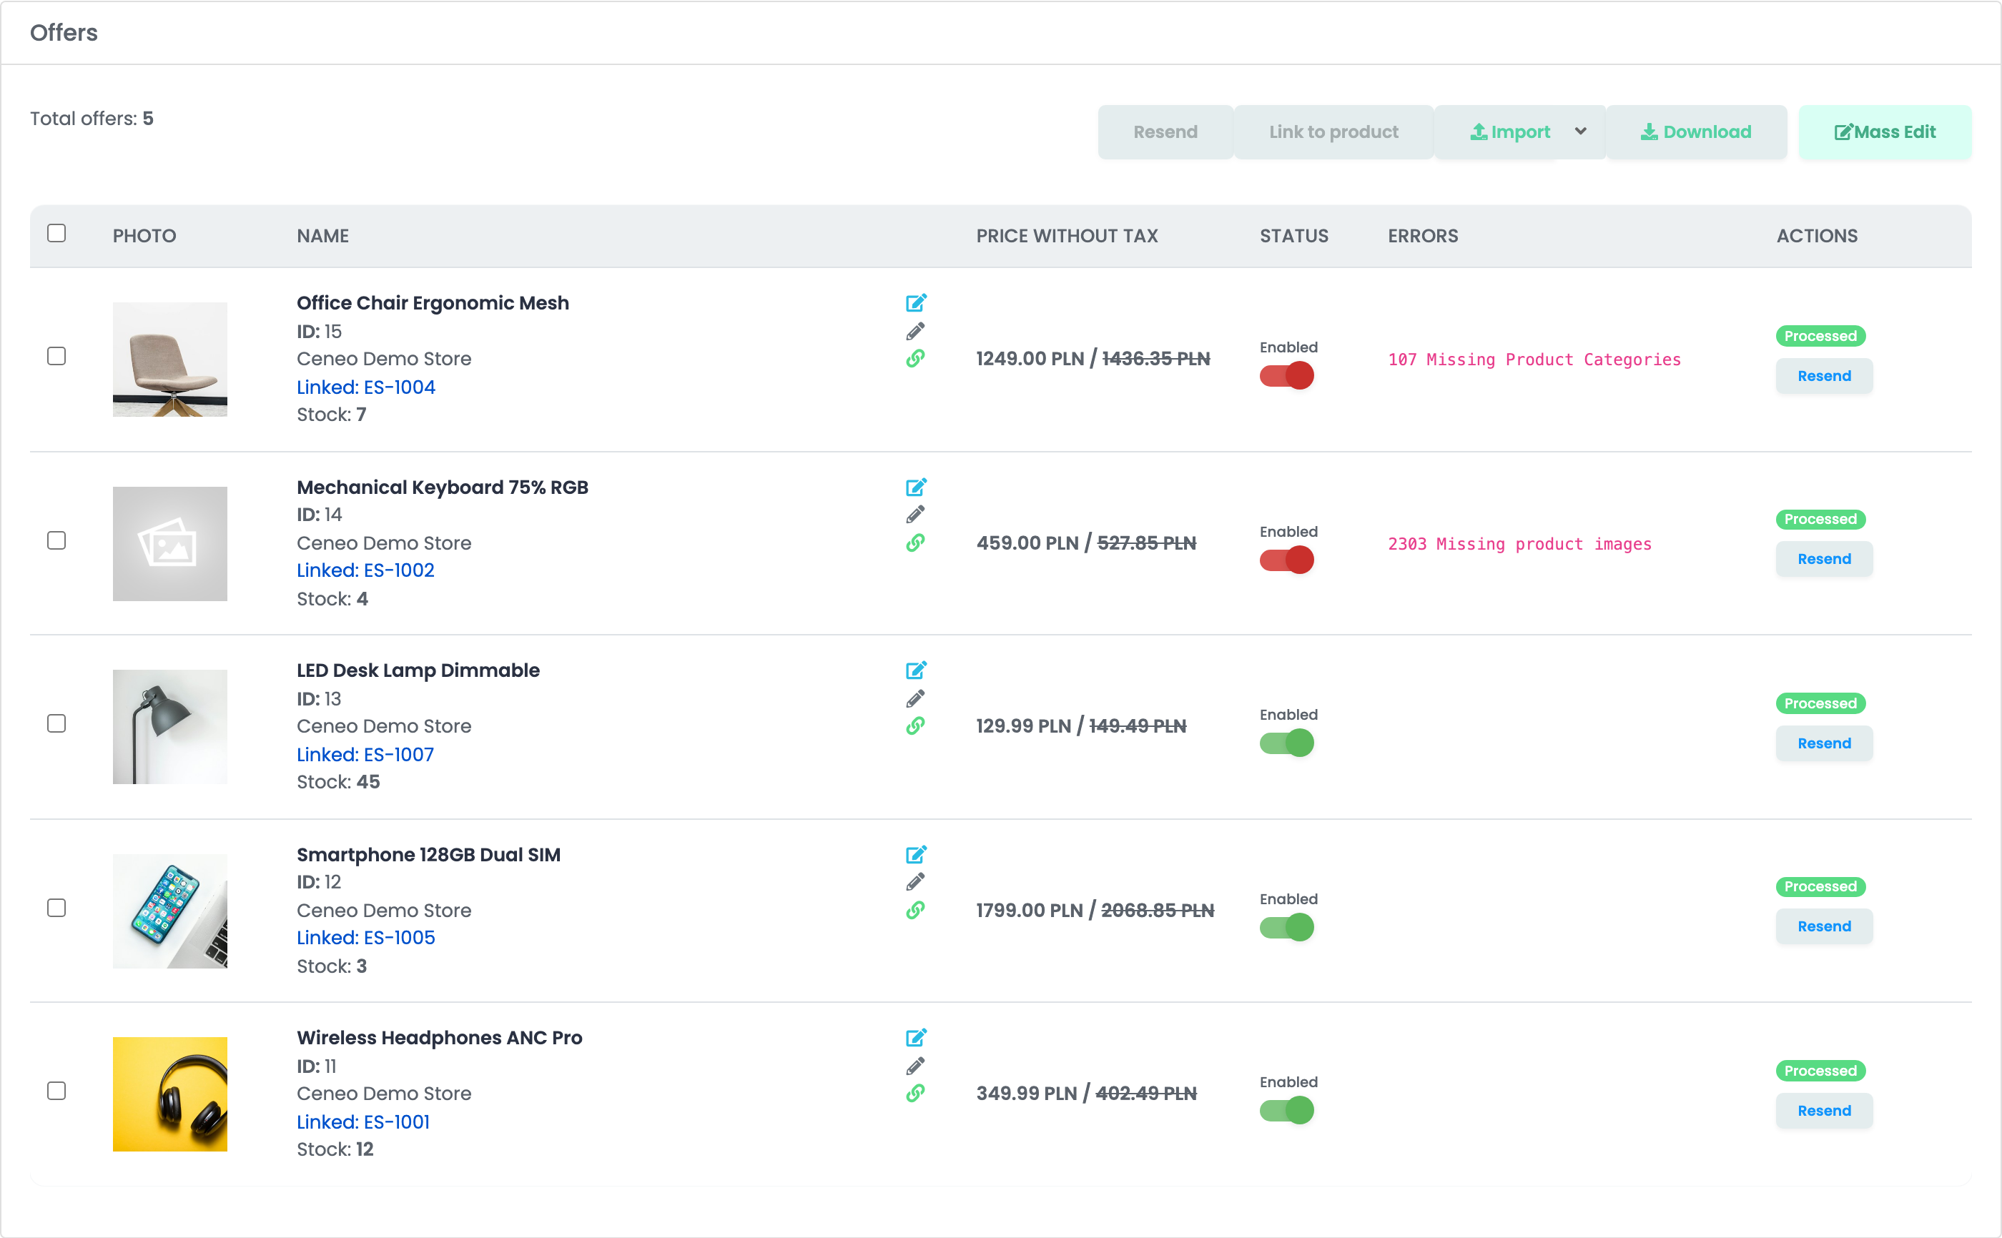The image size is (2002, 1238).
Task: Click green link icon for Smartphone offer
Action: click(x=915, y=911)
